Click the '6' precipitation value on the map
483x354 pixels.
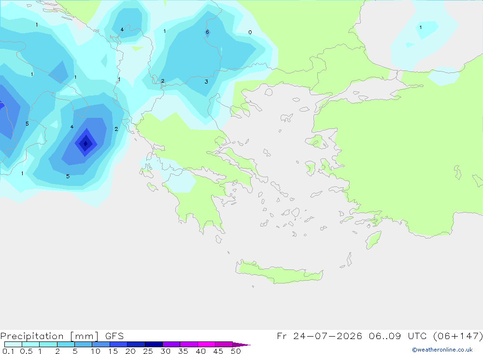207,32
